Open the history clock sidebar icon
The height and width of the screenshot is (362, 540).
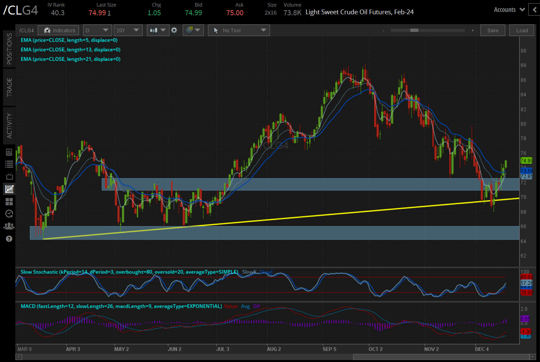9,214
